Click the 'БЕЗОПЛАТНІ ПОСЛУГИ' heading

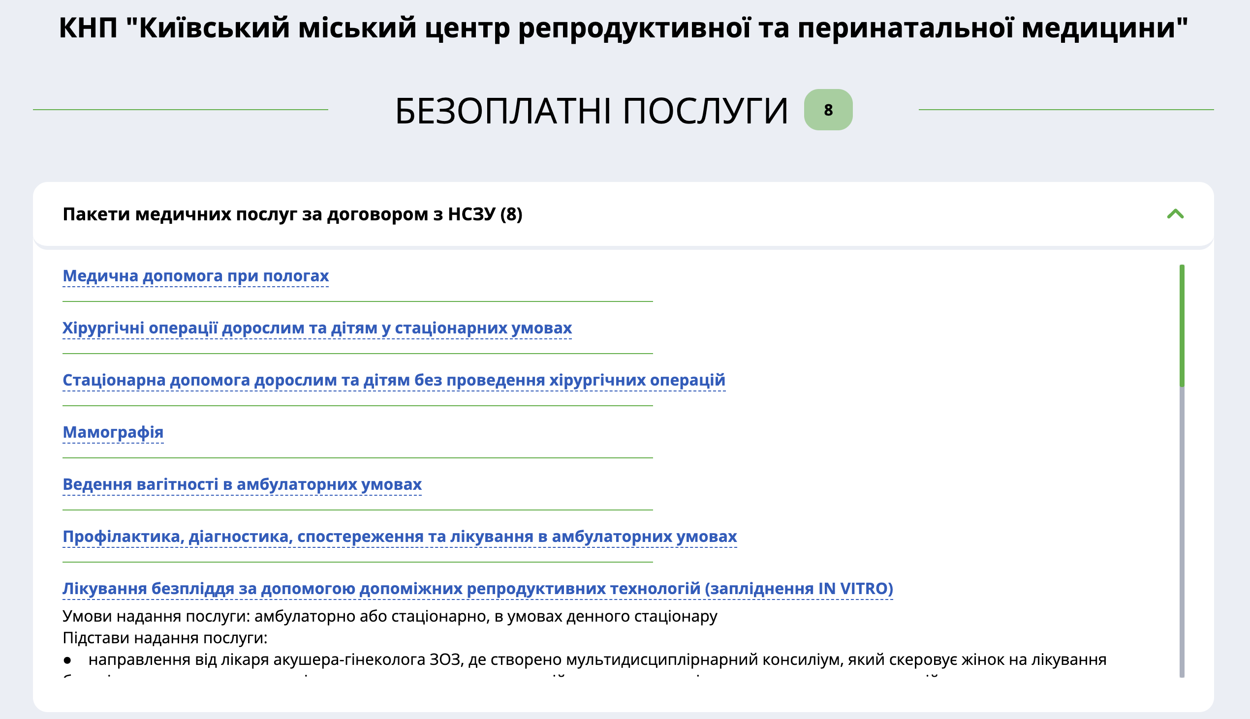pyautogui.click(x=592, y=111)
